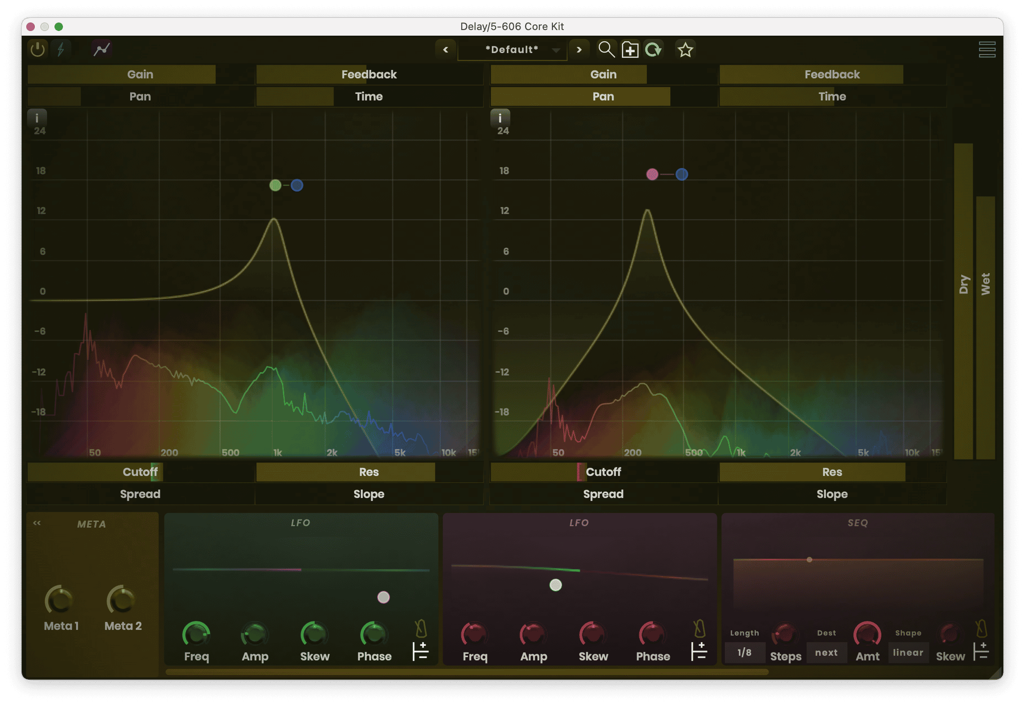This screenshot has height=705, width=1025.
Task: Open SEQ Length 1/8 dropdown
Action: click(745, 652)
